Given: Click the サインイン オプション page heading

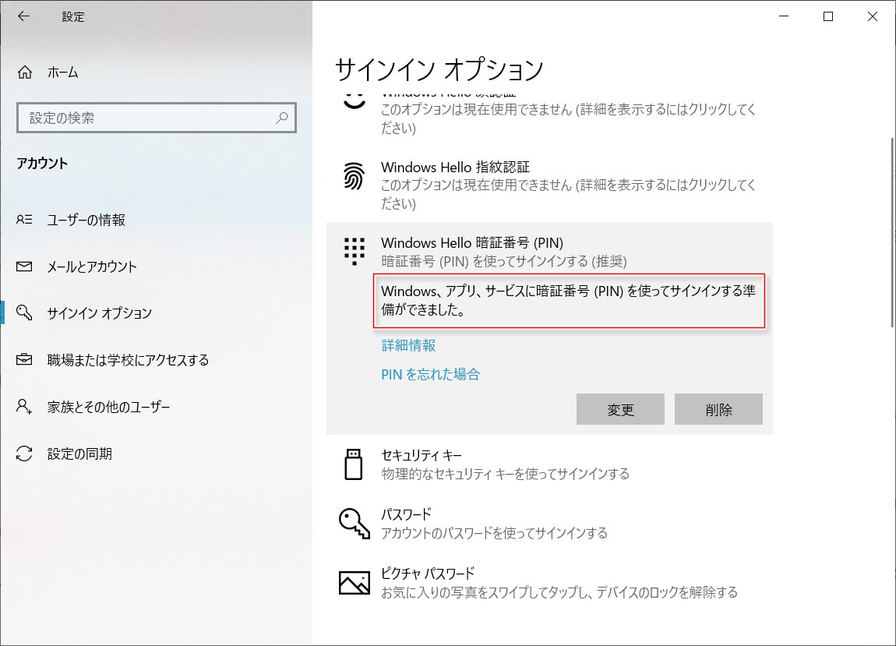Looking at the screenshot, I should click(x=439, y=69).
